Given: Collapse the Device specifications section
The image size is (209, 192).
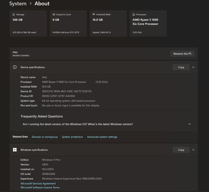Looking at the screenshot, I should tap(193, 67).
